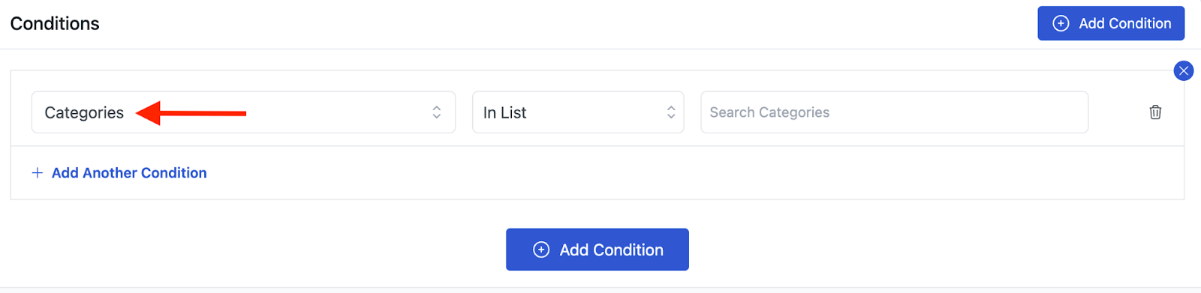Click Add Another Condition link
1201x293 pixels.
129,173
